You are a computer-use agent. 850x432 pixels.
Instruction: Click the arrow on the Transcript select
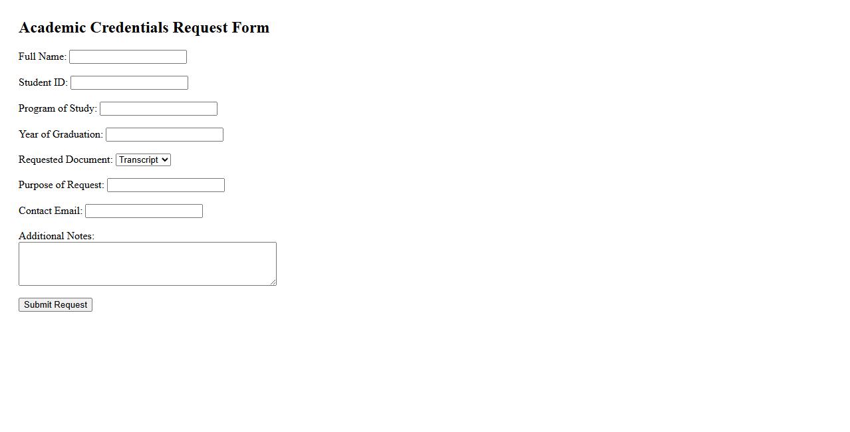(x=165, y=160)
